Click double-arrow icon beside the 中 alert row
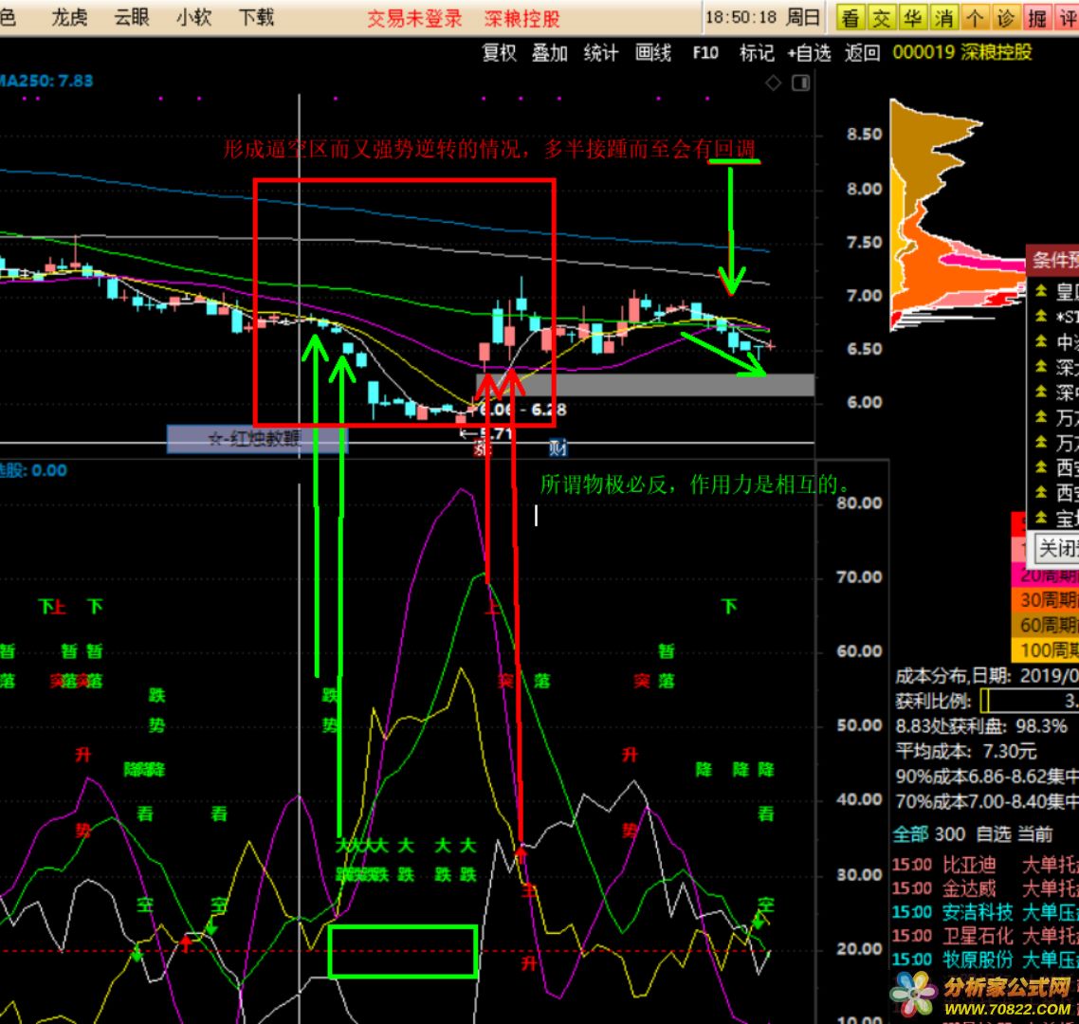Viewport: 1079px width, 1024px height. (x=1041, y=341)
